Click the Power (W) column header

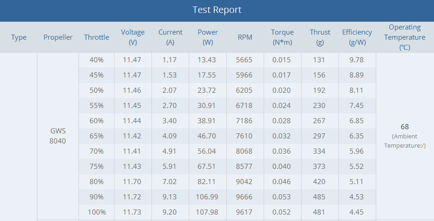(x=208, y=37)
